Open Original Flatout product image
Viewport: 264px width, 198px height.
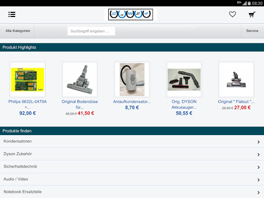(x=236, y=79)
